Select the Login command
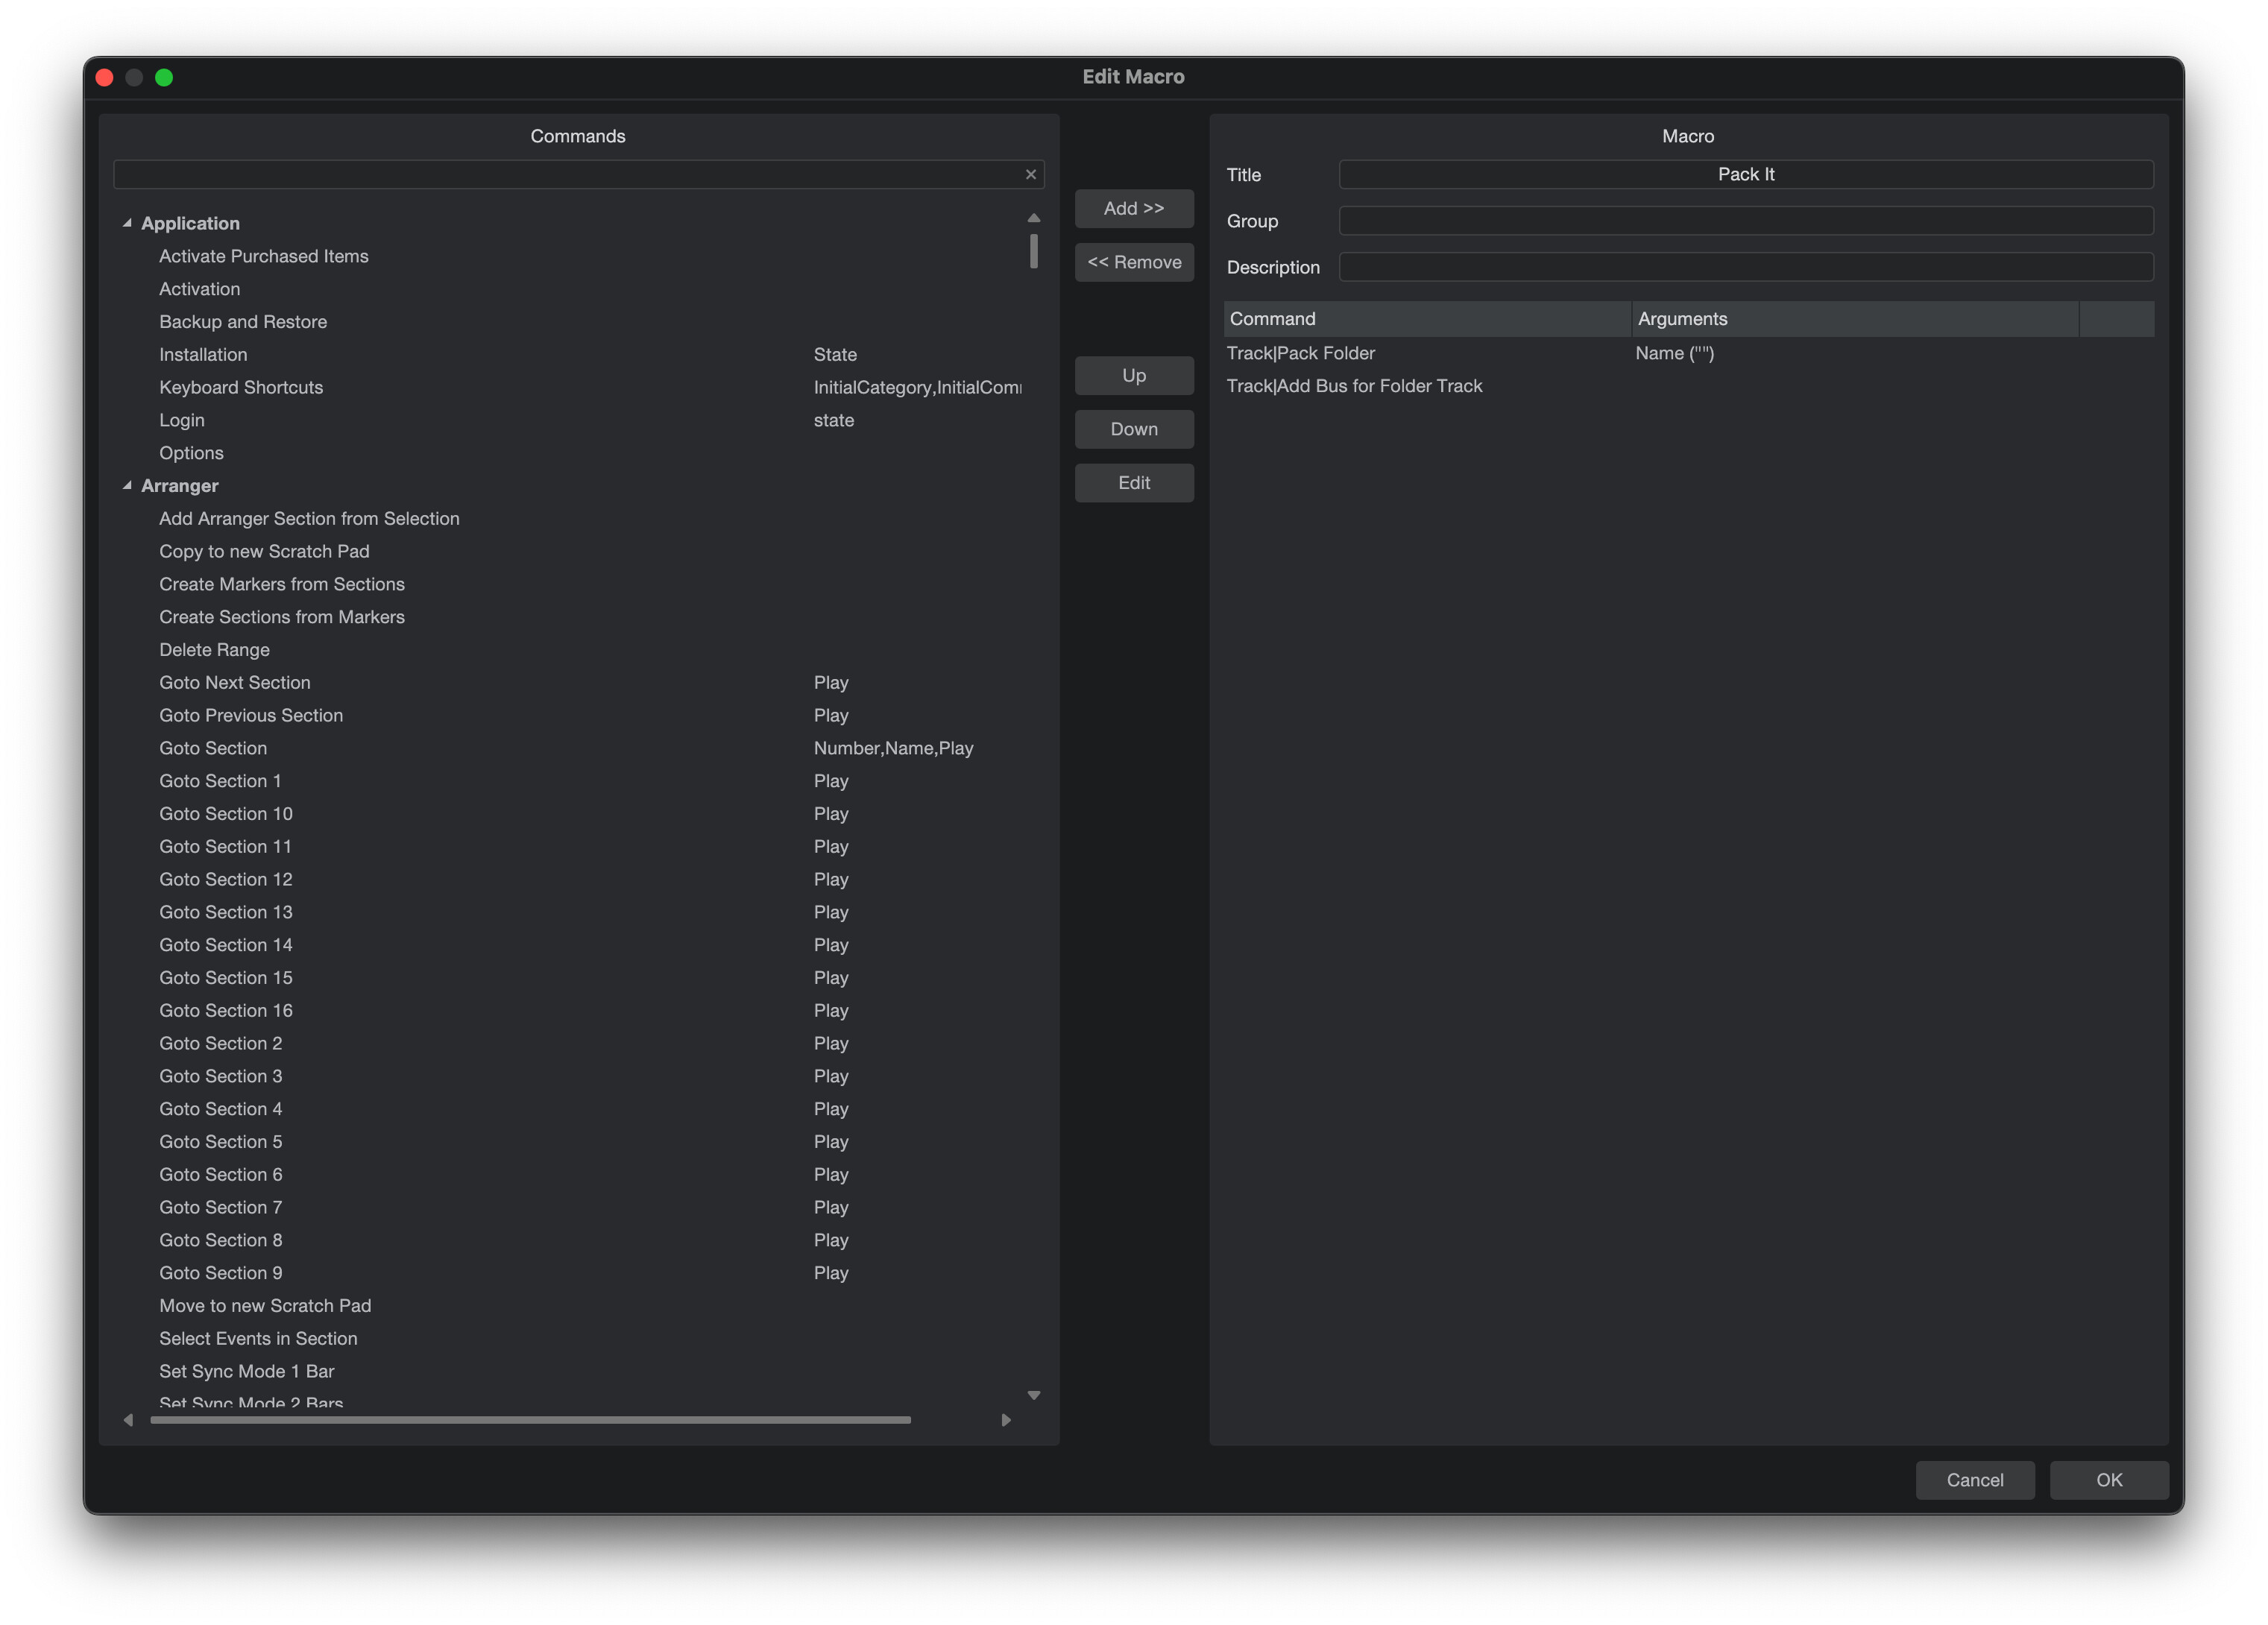This screenshot has height=1625, width=2268. coord(182,420)
